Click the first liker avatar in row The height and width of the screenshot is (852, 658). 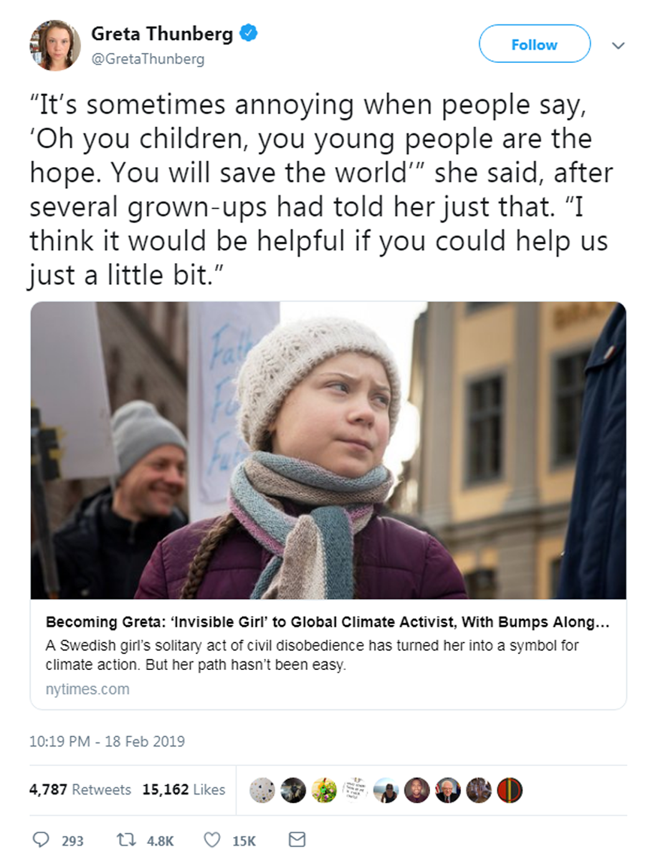point(262,790)
